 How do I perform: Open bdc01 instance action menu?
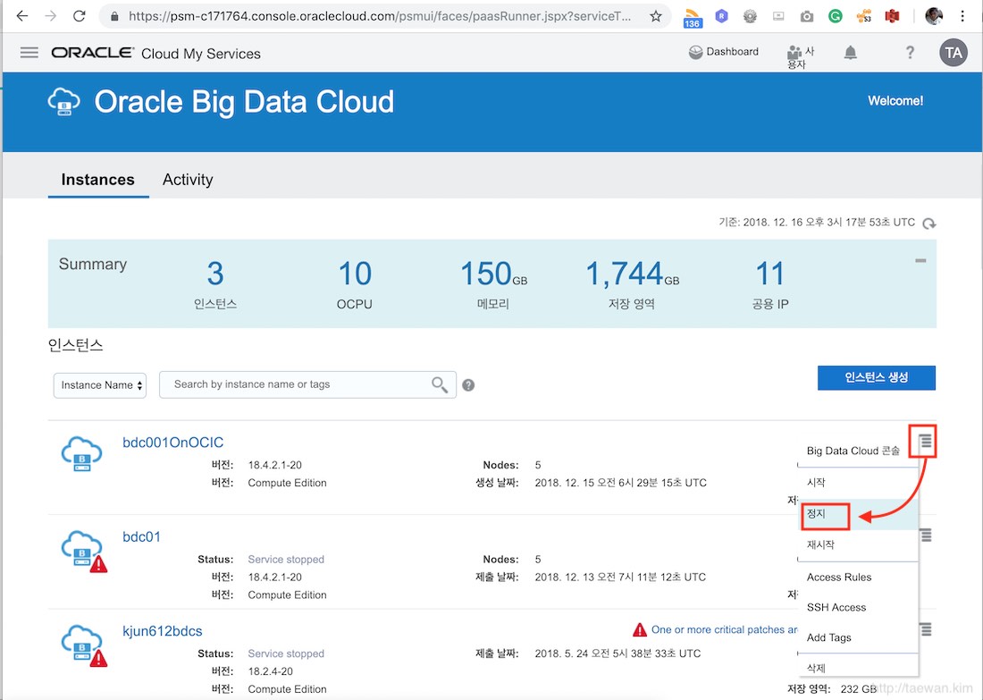(926, 535)
